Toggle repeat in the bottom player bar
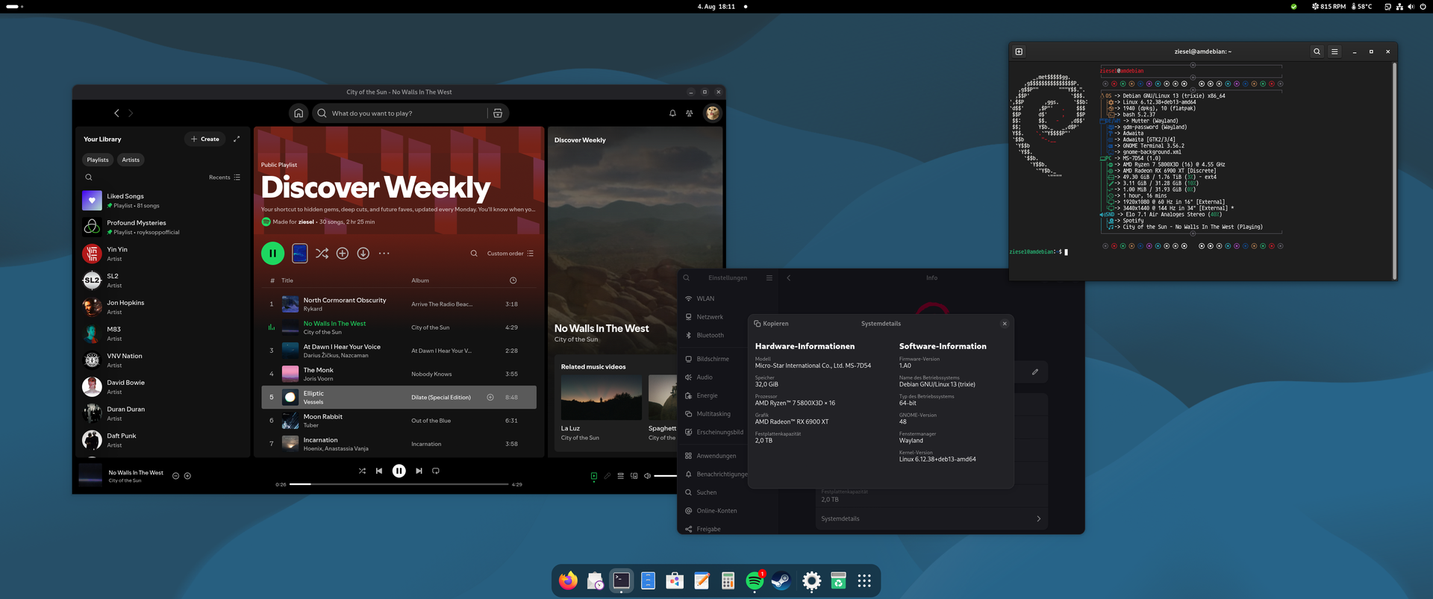 [x=436, y=471]
